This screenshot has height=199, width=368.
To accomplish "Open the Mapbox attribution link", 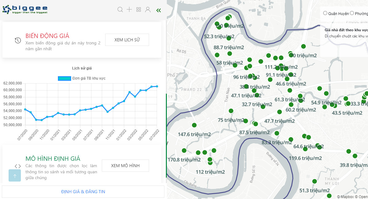I will click(x=345, y=197).
